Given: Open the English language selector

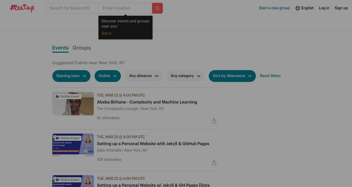Looking at the screenshot, I should tap(305, 8).
